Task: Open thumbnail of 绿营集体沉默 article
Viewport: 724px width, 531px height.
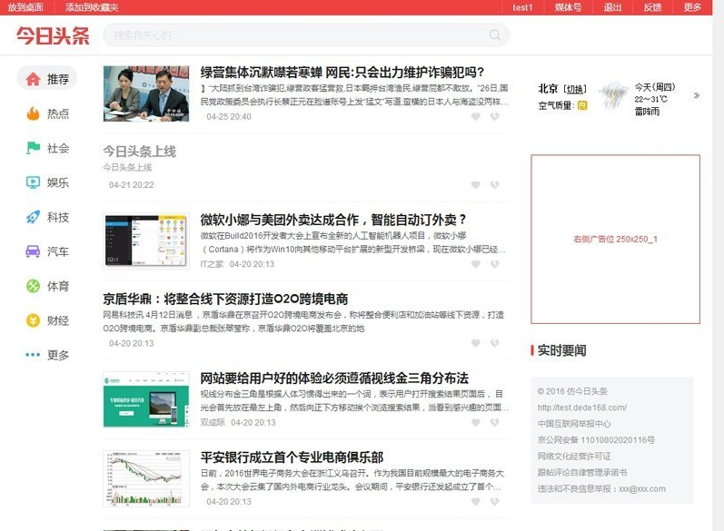Action: click(x=146, y=93)
